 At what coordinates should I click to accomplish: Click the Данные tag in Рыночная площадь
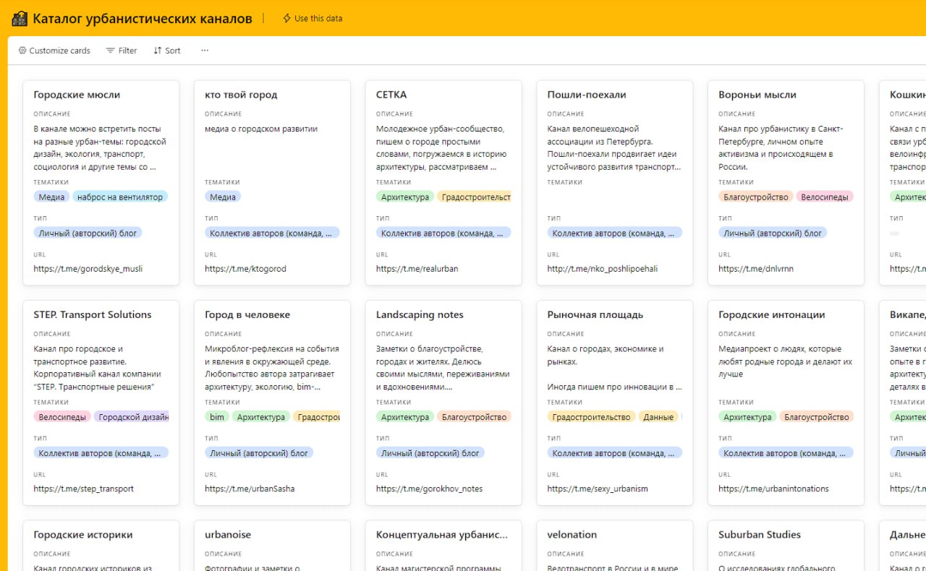coord(658,417)
